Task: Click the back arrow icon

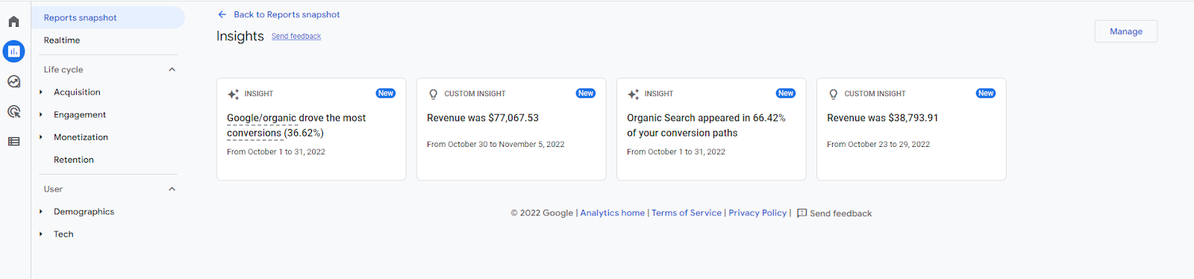Action: (222, 14)
